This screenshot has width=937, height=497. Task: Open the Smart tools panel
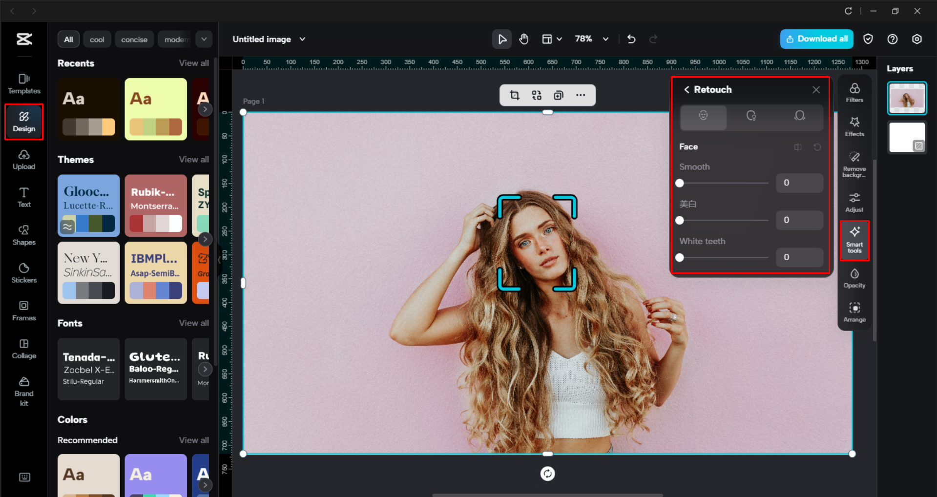pos(854,240)
